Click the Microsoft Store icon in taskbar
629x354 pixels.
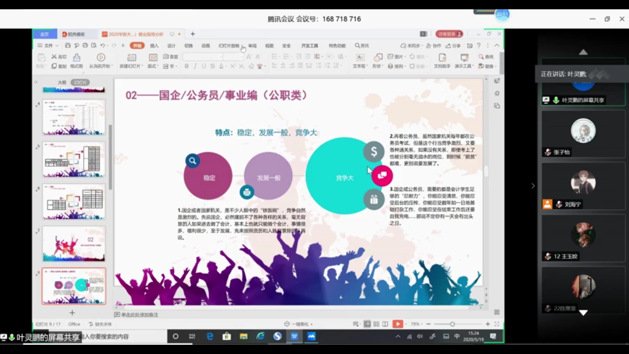coord(227,336)
